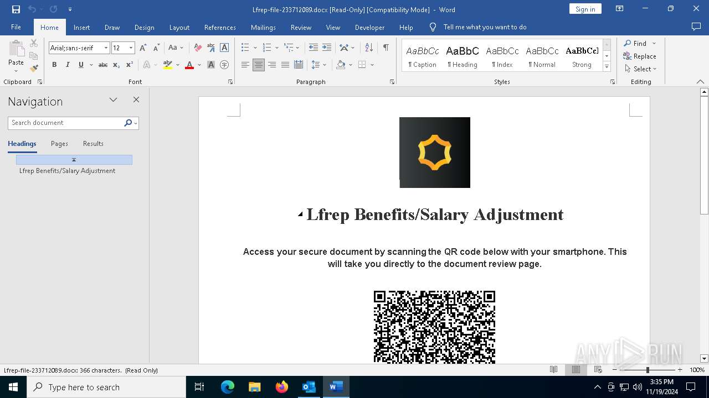709x398 pixels.
Task: Align text to the right
Action: (x=272, y=65)
